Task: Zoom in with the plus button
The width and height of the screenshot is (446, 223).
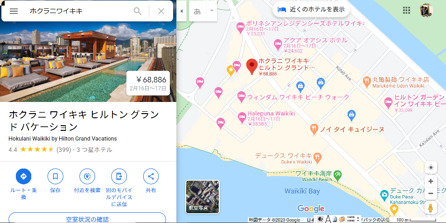Action: tap(431, 181)
